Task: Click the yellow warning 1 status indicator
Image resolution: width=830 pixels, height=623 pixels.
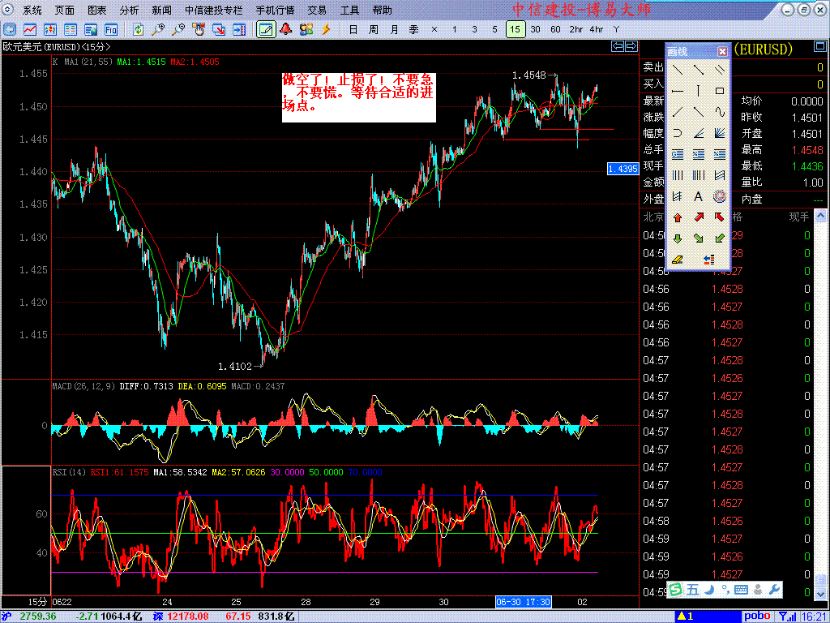Action: 685,617
